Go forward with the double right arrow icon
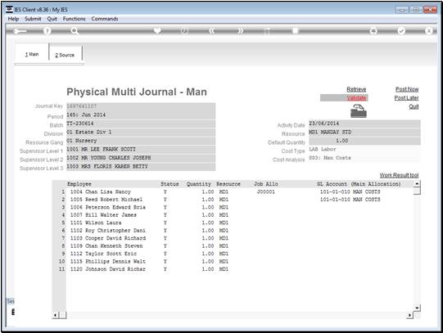Image resolution: width=443 pixels, height=333 pixels. pyautogui.click(x=240, y=31)
